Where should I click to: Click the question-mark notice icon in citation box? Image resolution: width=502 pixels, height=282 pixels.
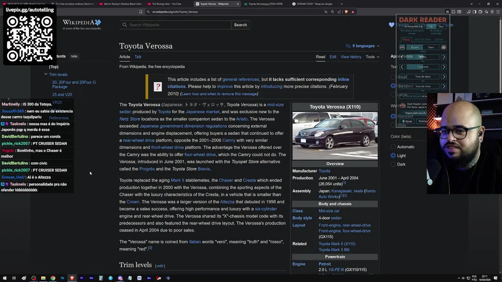coord(158,87)
